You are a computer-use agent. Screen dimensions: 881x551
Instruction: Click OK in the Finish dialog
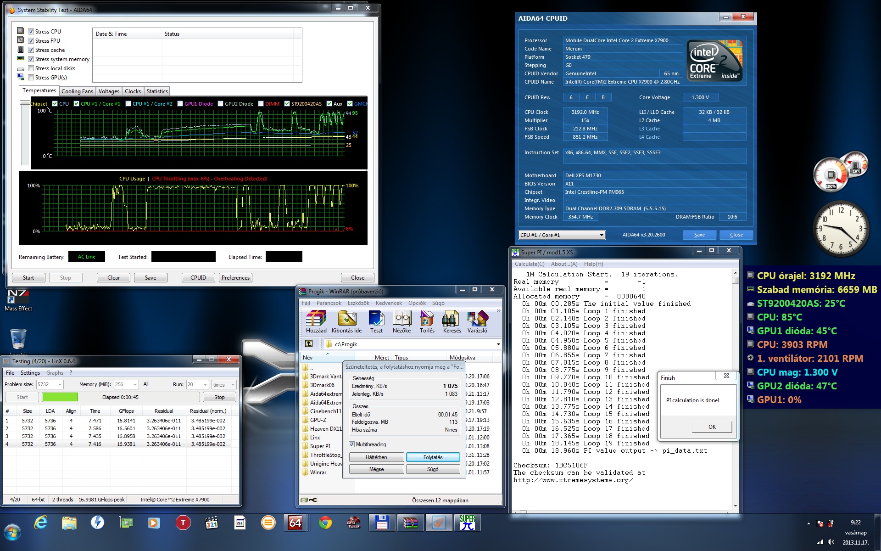712,427
